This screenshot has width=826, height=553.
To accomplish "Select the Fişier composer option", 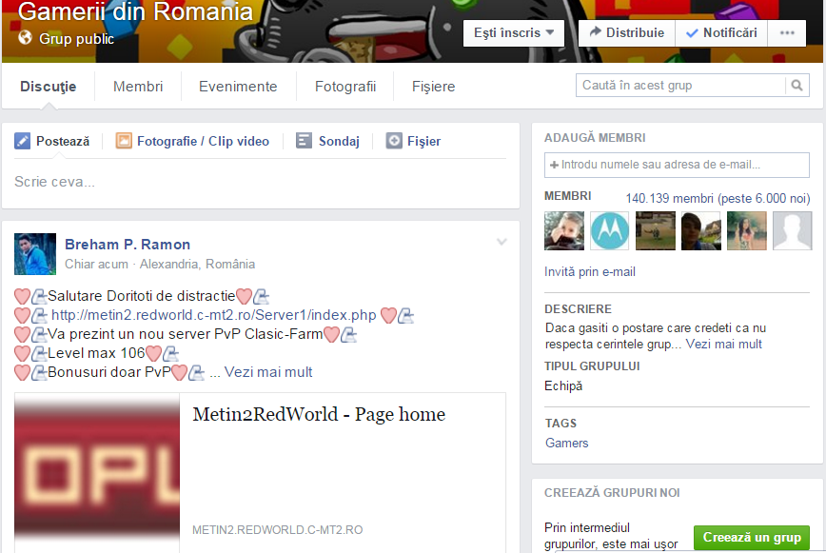I will click(x=414, y=141).
